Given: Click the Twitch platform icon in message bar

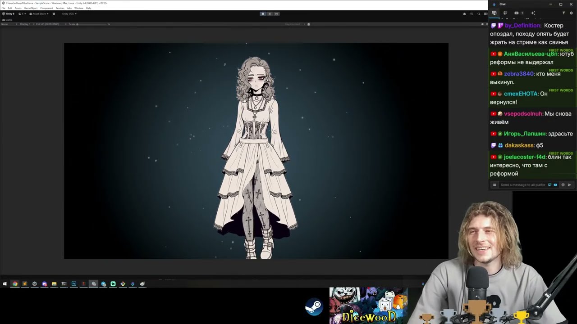Looking at the screenshot, I should pos(550,185).
